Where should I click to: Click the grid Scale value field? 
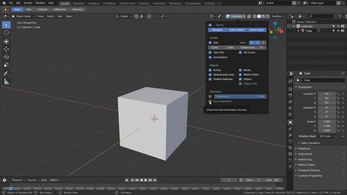[222, 48]
